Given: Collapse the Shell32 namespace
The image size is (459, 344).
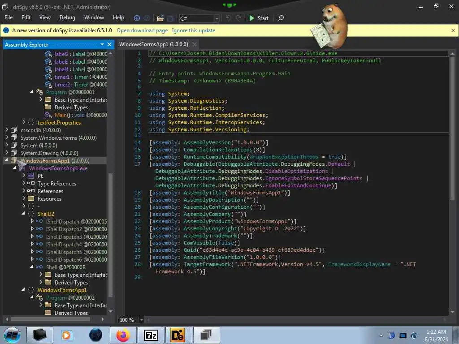Looking at the screenshot, I should coord(23,213).
